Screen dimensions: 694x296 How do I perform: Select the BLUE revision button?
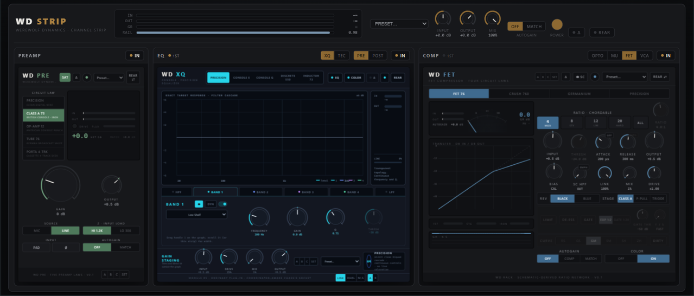[x=587, y=198]
